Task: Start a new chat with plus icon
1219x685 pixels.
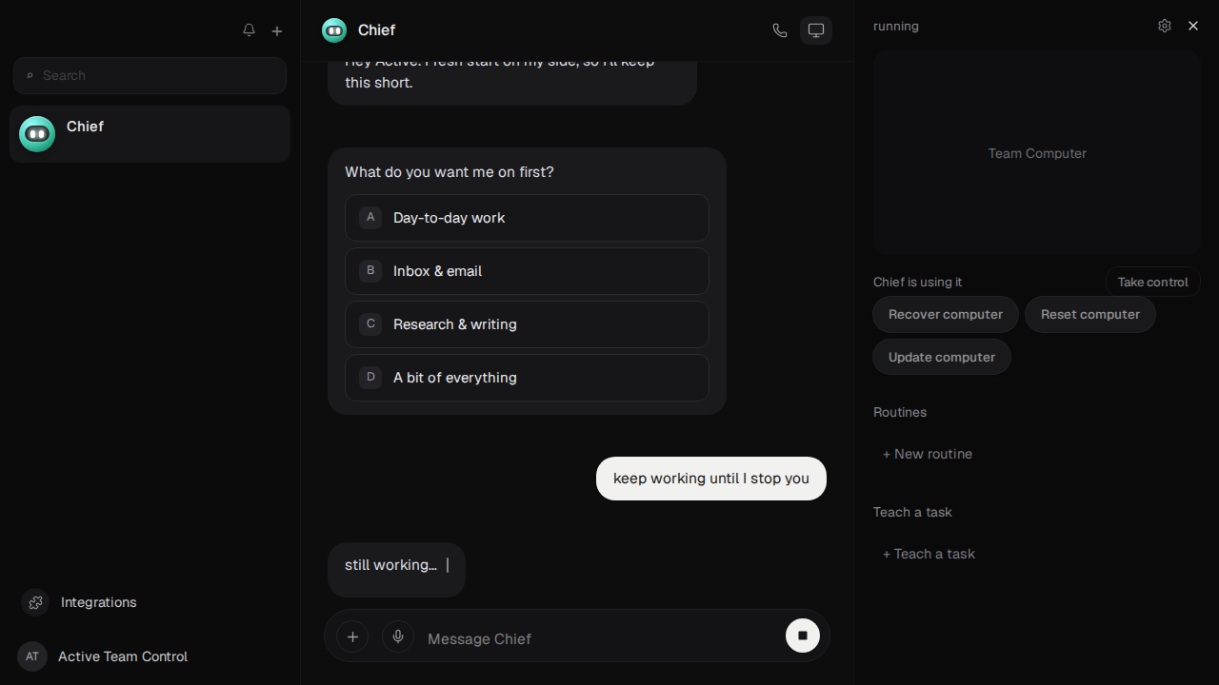Action: [277, 30]
